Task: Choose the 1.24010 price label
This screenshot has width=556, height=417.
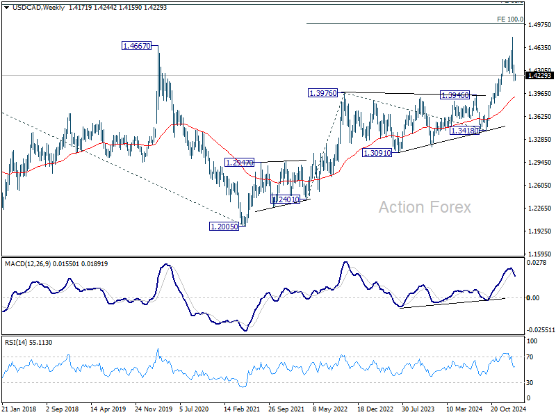Action: [x=286, y=199]
